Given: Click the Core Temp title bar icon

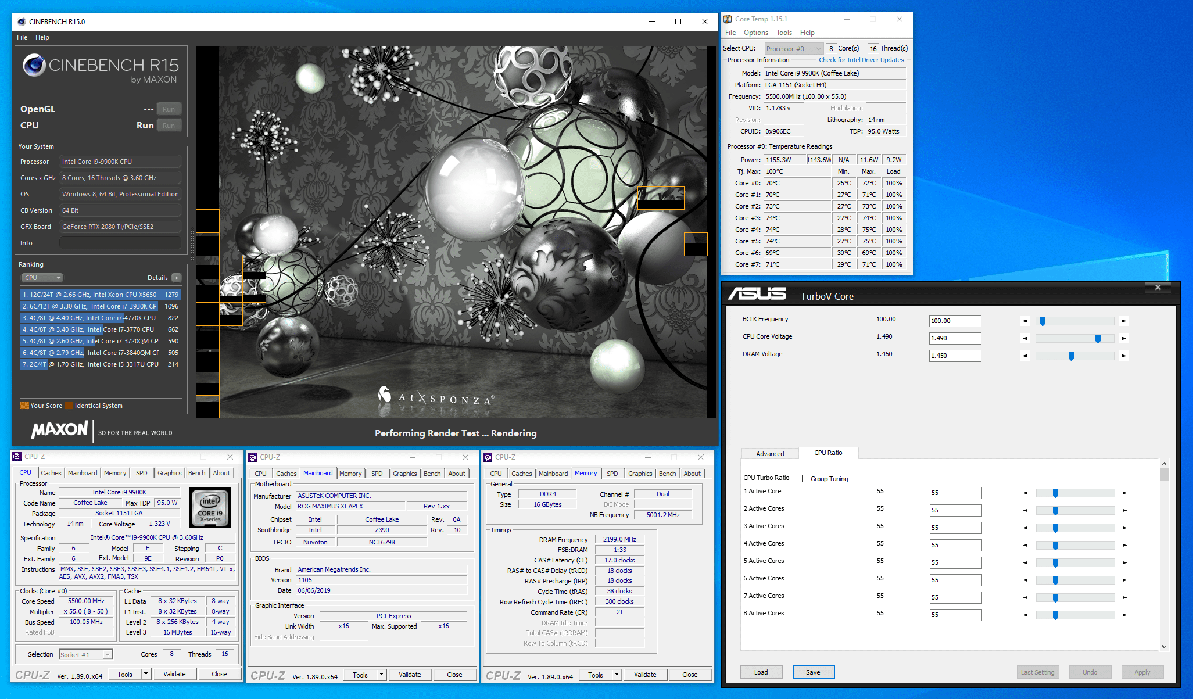Looking at the screenshot, I should click(728, 19).
